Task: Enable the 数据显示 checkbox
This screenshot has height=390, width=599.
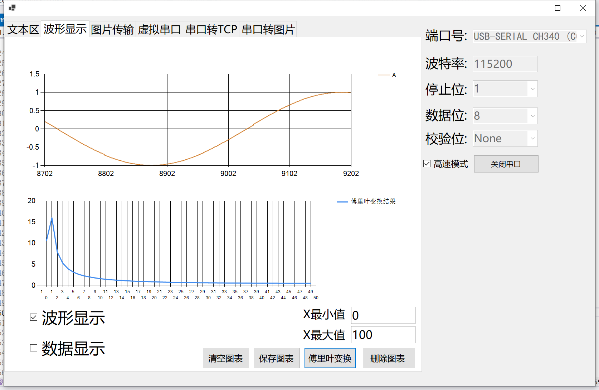Action: click(x=34, y=348)
